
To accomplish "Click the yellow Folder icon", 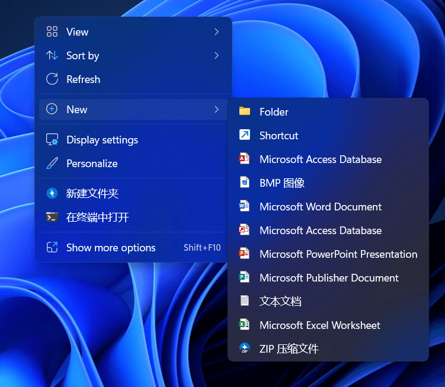I will coord(245,111).
